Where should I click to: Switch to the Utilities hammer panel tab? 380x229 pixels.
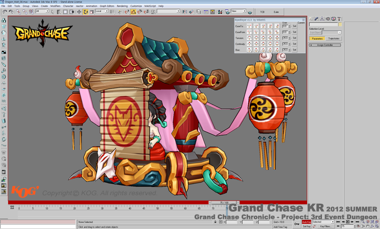(339, 18)
